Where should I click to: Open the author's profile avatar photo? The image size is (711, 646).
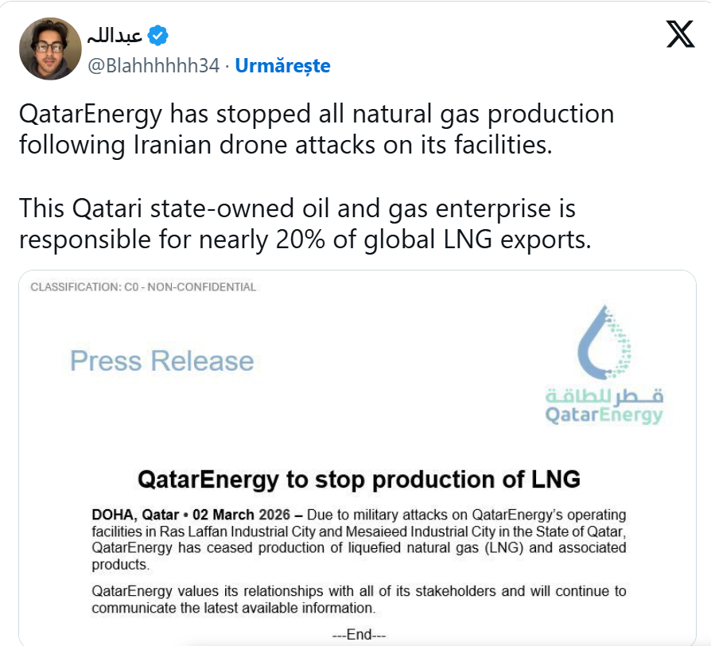tap(50, 49)
